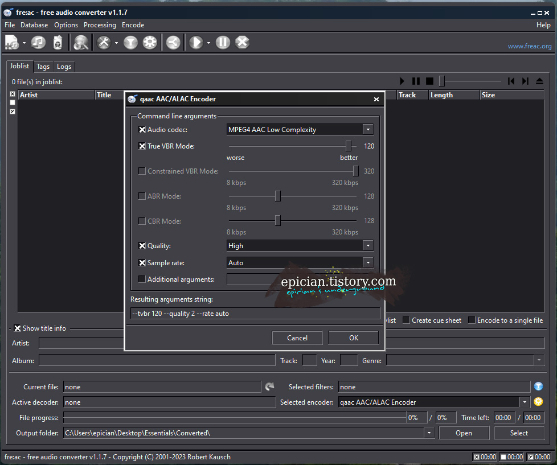This screenshot has width=557, height=465.
Task: Enable the ABR Mode checkbox
Action: [142, 196]
